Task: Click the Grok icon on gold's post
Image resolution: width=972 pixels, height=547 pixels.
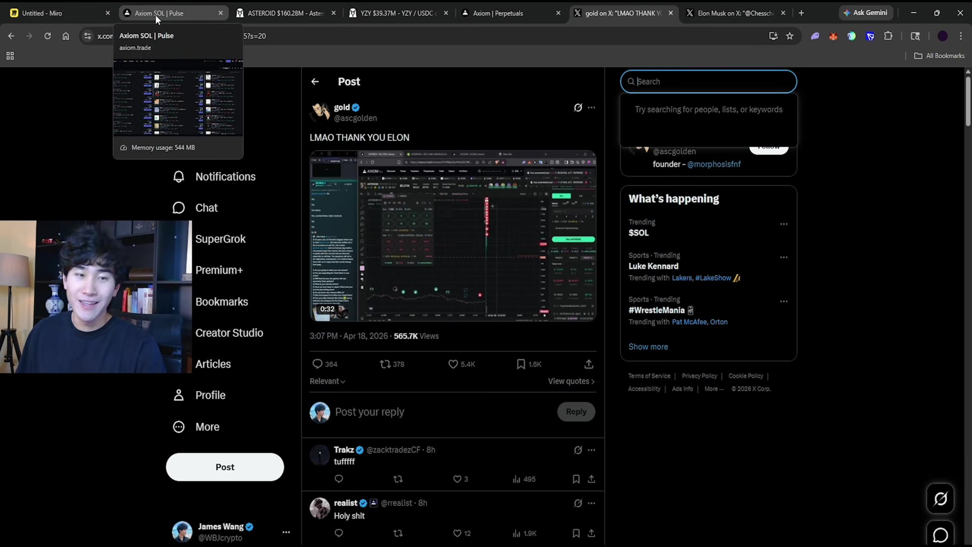Action: [578, 107]
